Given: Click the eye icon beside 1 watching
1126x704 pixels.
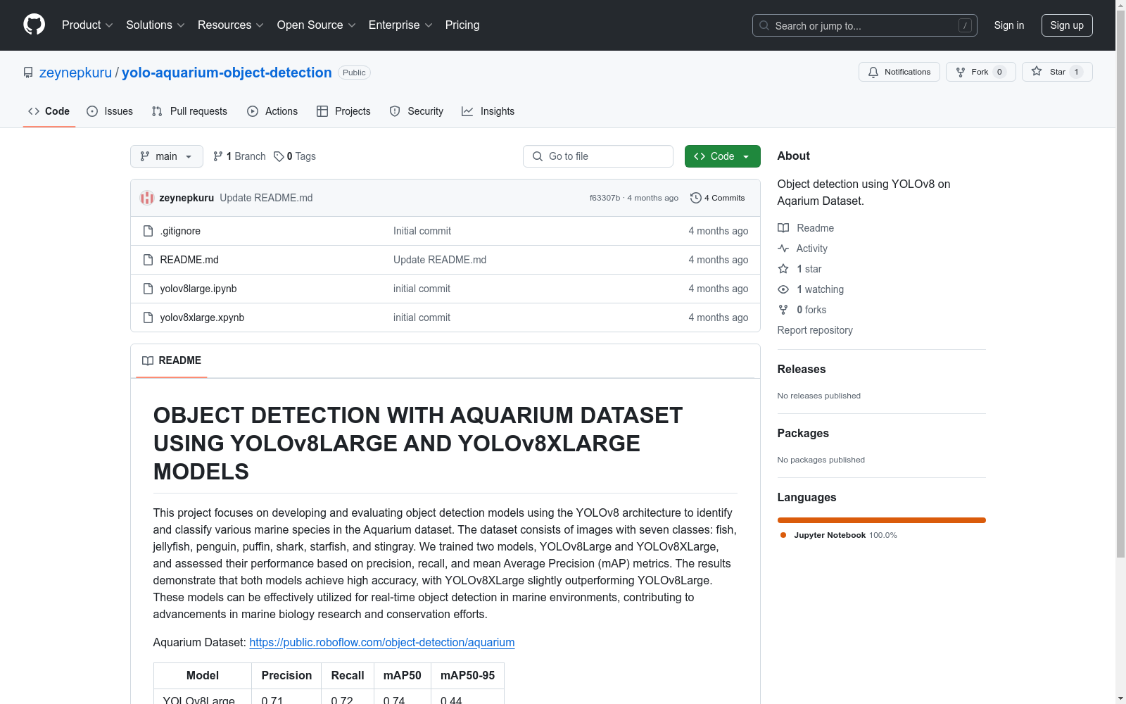Looking at the screenshot, I should [x=783, y=289].
